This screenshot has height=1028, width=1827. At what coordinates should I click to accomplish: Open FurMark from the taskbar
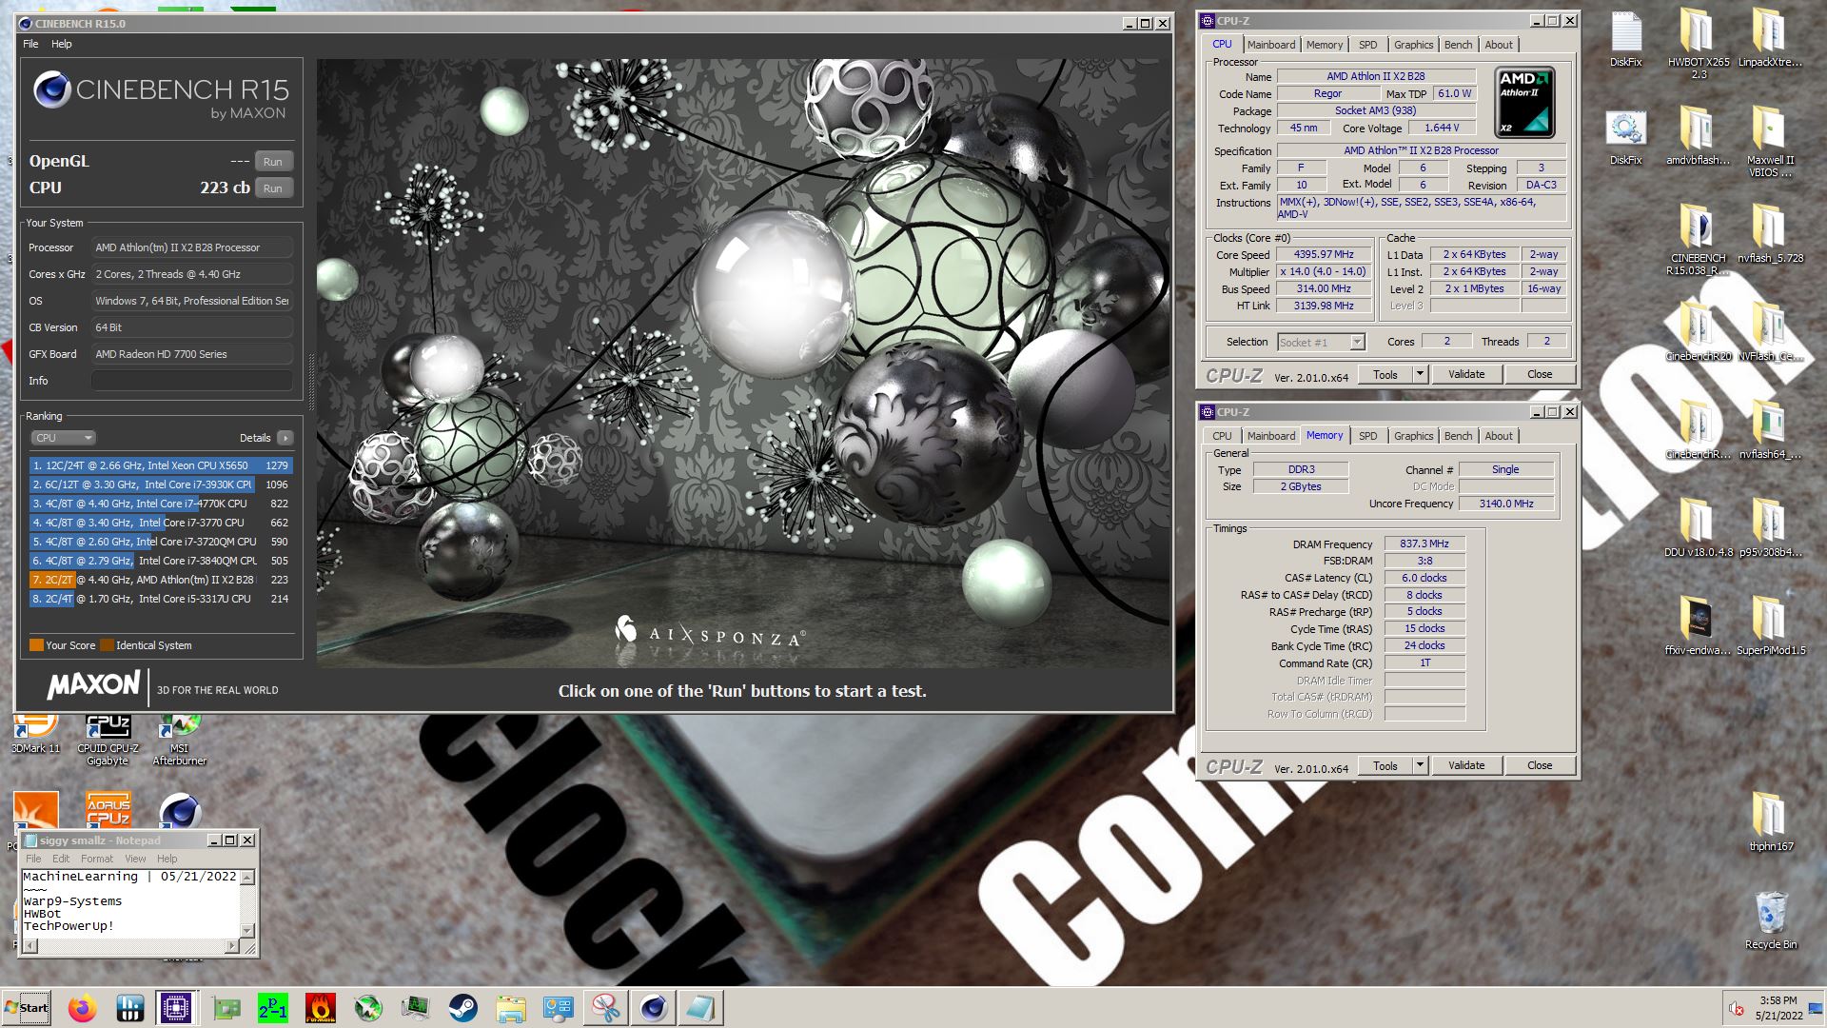321,1008
